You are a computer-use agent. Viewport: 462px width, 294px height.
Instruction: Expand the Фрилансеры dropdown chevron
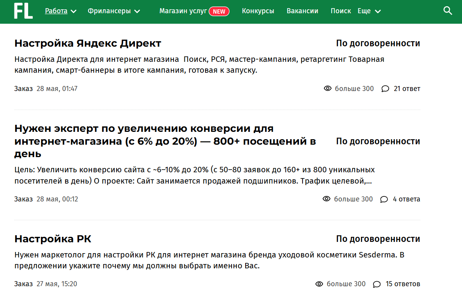coord(137,11)
